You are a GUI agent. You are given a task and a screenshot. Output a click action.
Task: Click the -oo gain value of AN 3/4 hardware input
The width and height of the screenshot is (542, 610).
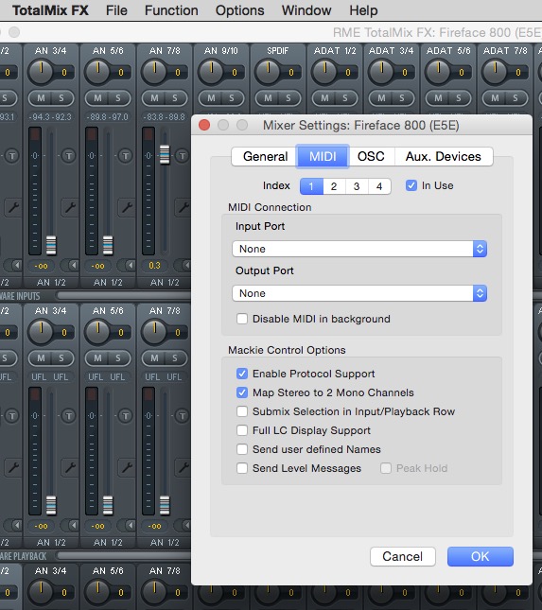tap(41, 266)
